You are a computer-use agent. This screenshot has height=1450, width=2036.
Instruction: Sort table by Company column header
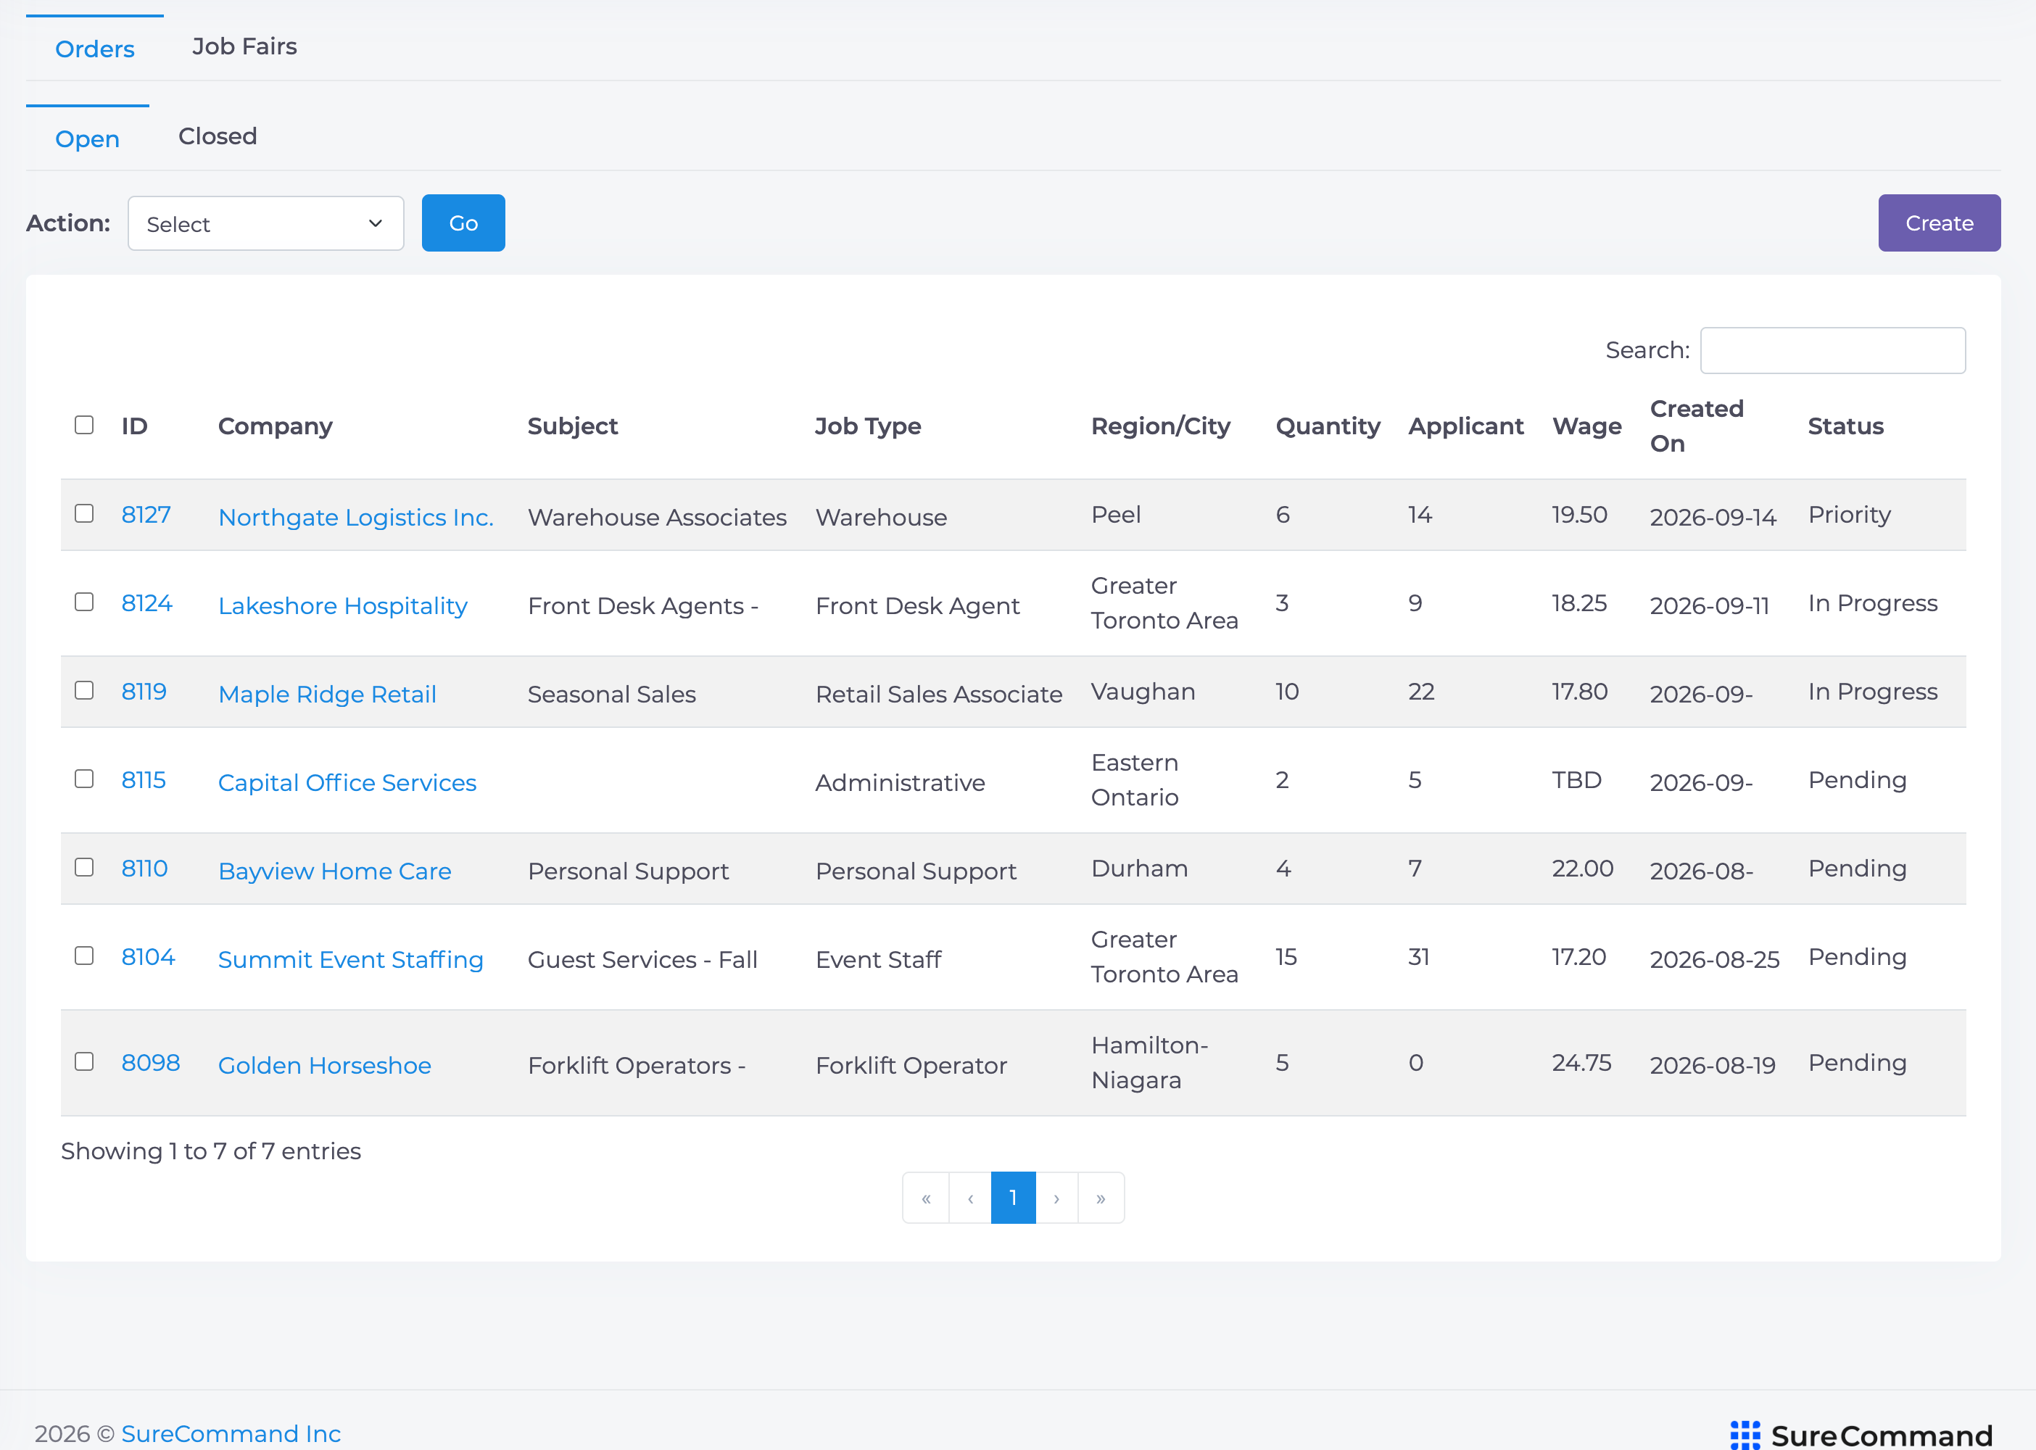[275, 426]
